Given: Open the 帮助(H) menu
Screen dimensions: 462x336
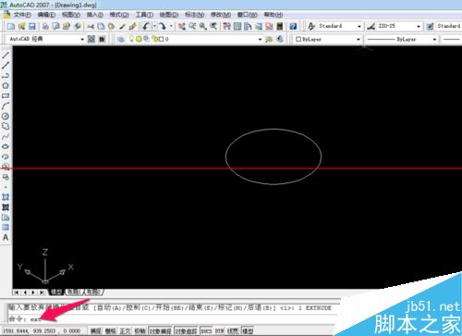Looking at the screenshot, I should click(x=274, y=15).
